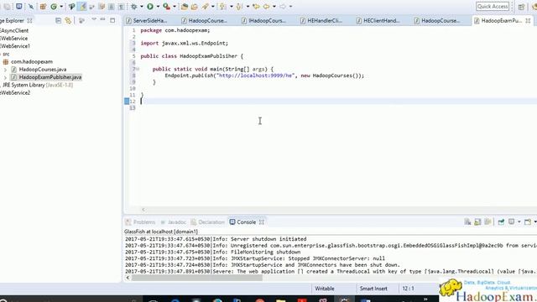Select com.hadoopexam package in tree
The image size is (537, 302).
[32, 61]
